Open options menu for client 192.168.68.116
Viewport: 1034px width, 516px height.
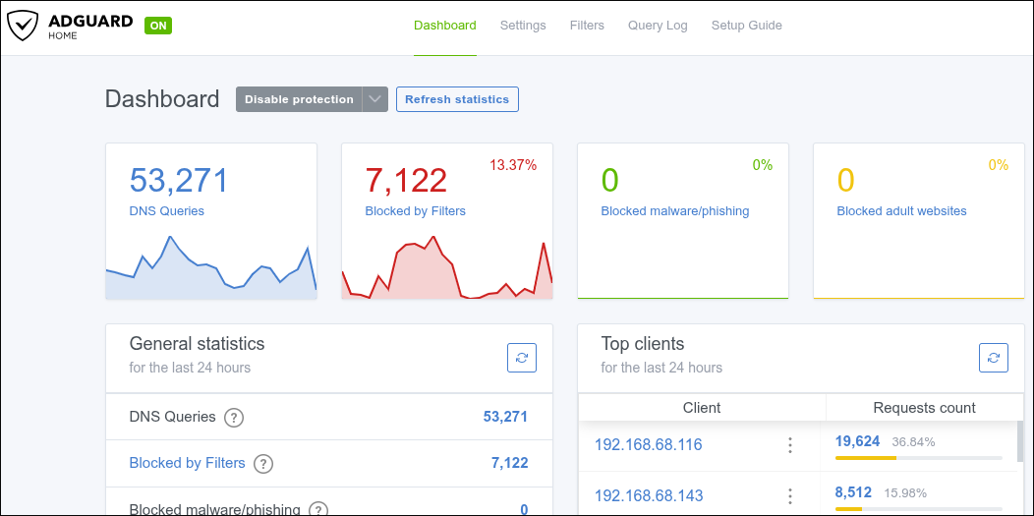click(789, 445)
